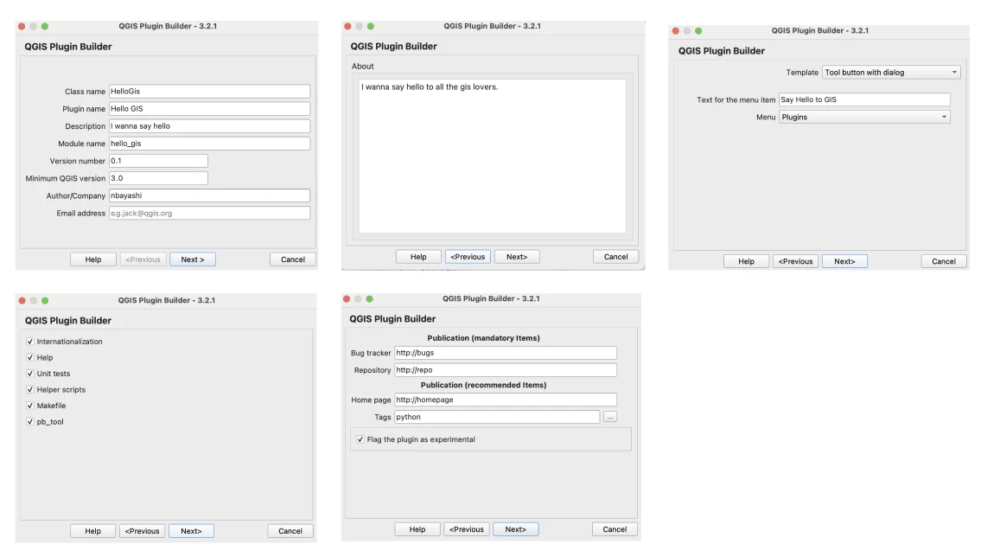Click the 'Text for the menu item' field
Screen dimensions: 987x557
coord(864,99)
